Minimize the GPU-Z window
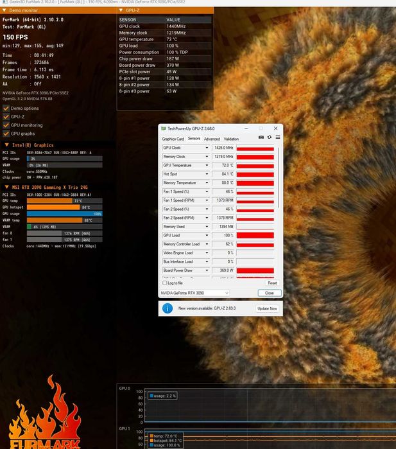The width and height of the screenshot is (396, 449). [x=246, y=128]
